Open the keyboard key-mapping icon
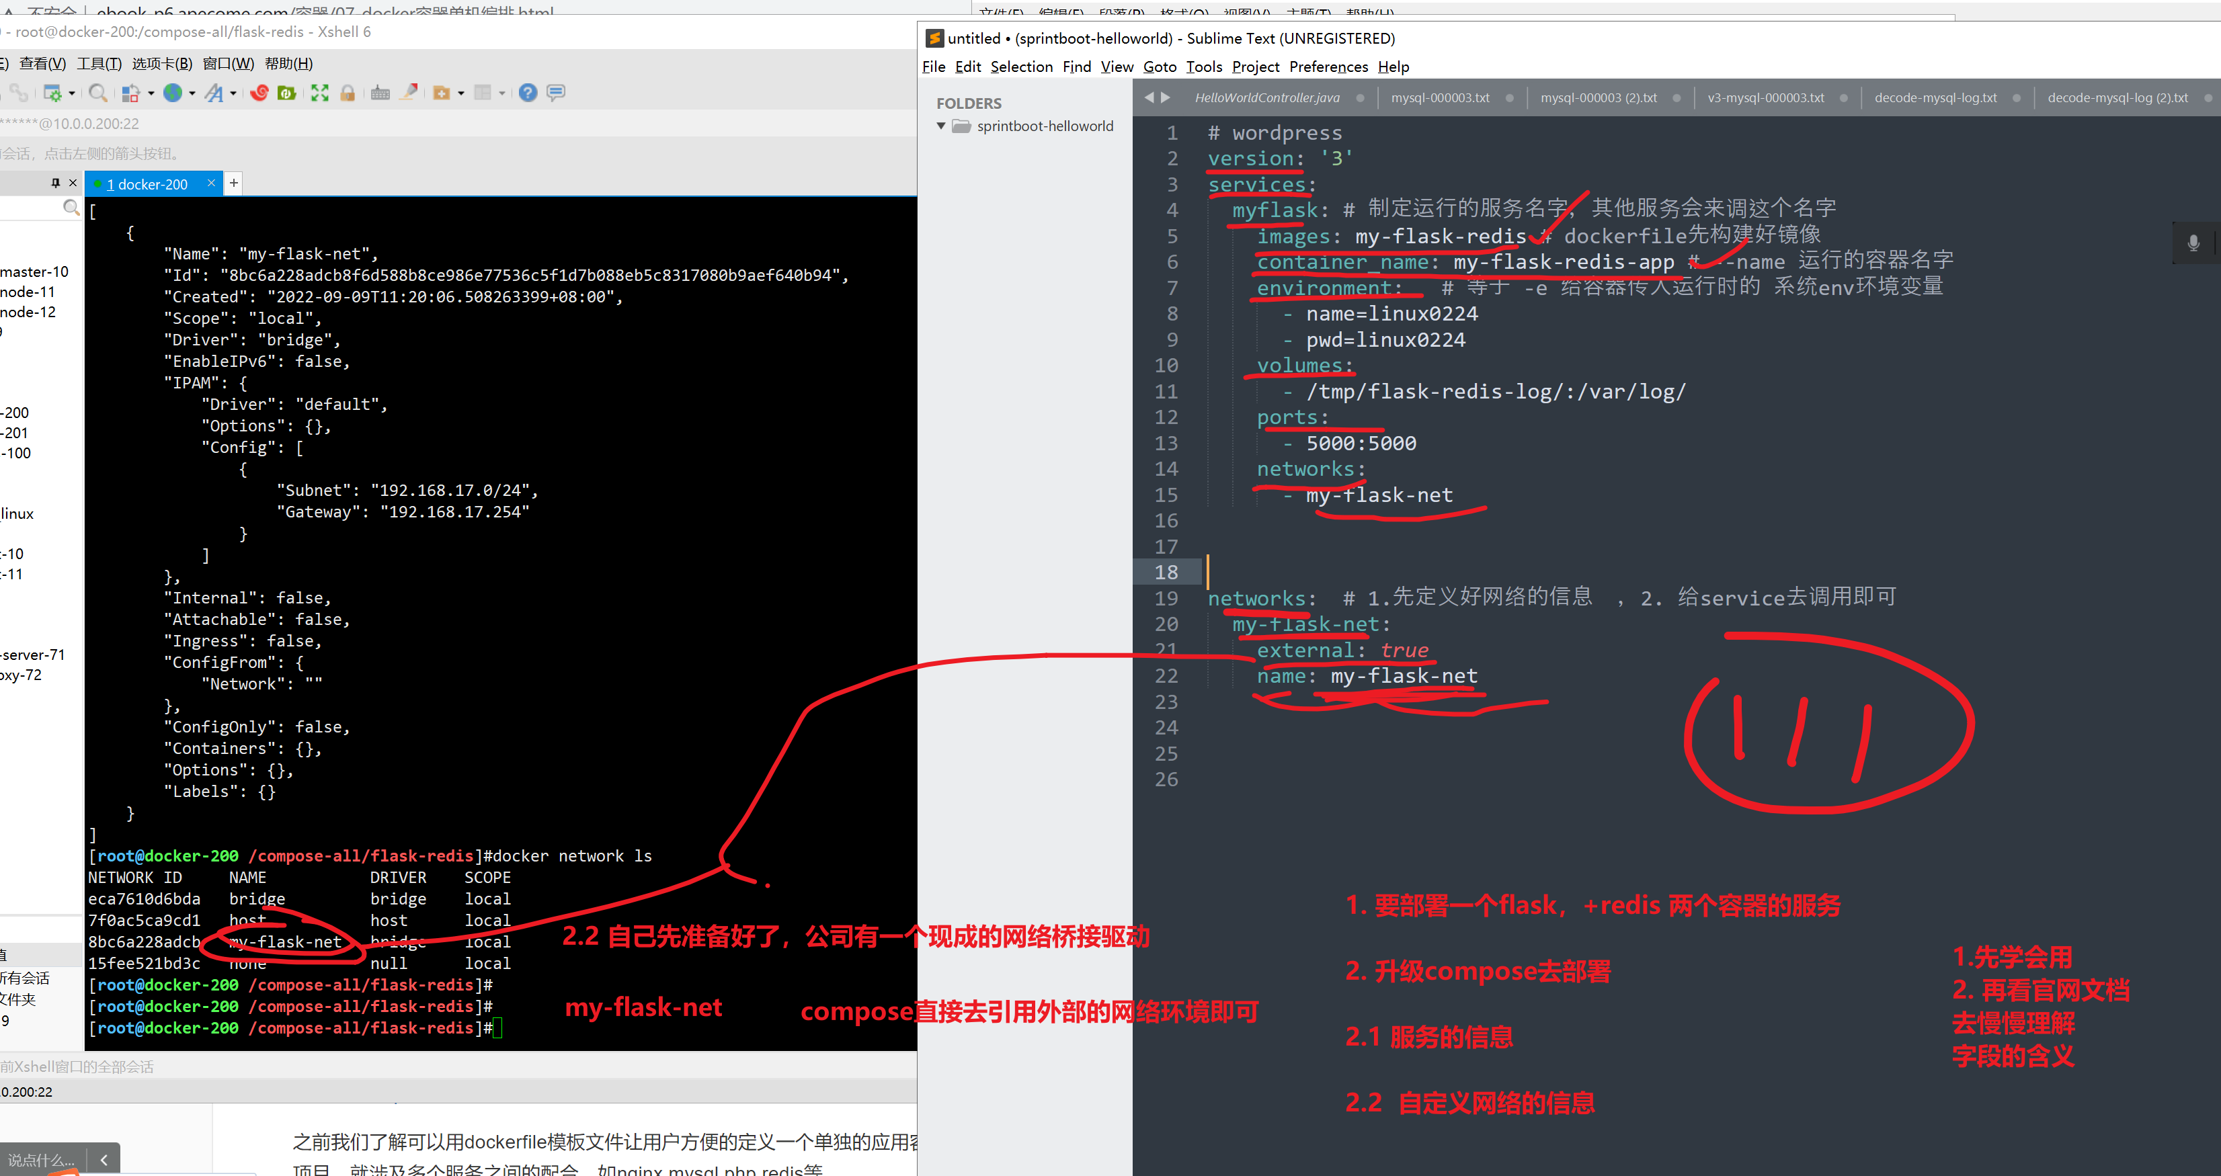This screenshot has height=1176, width=2221. click(380, 93)
